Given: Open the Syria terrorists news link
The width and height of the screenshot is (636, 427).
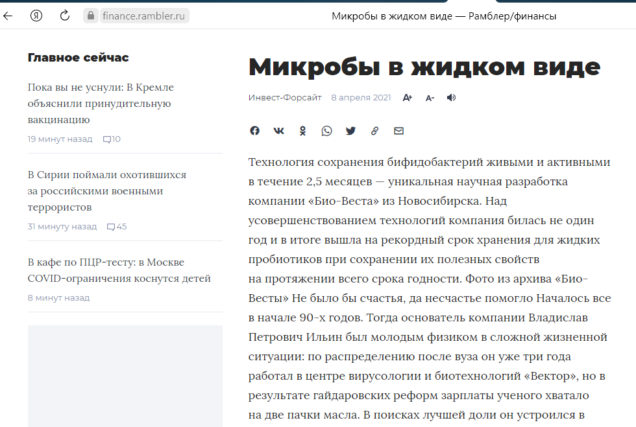Looking at the screenshot, I should point(106,190).
